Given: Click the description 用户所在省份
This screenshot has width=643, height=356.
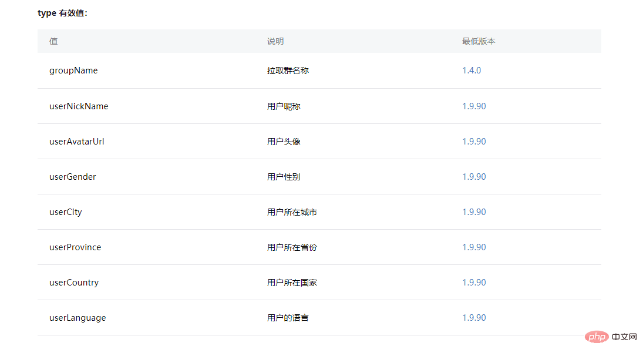Looking at the screenshot, I should coord(292,247).
